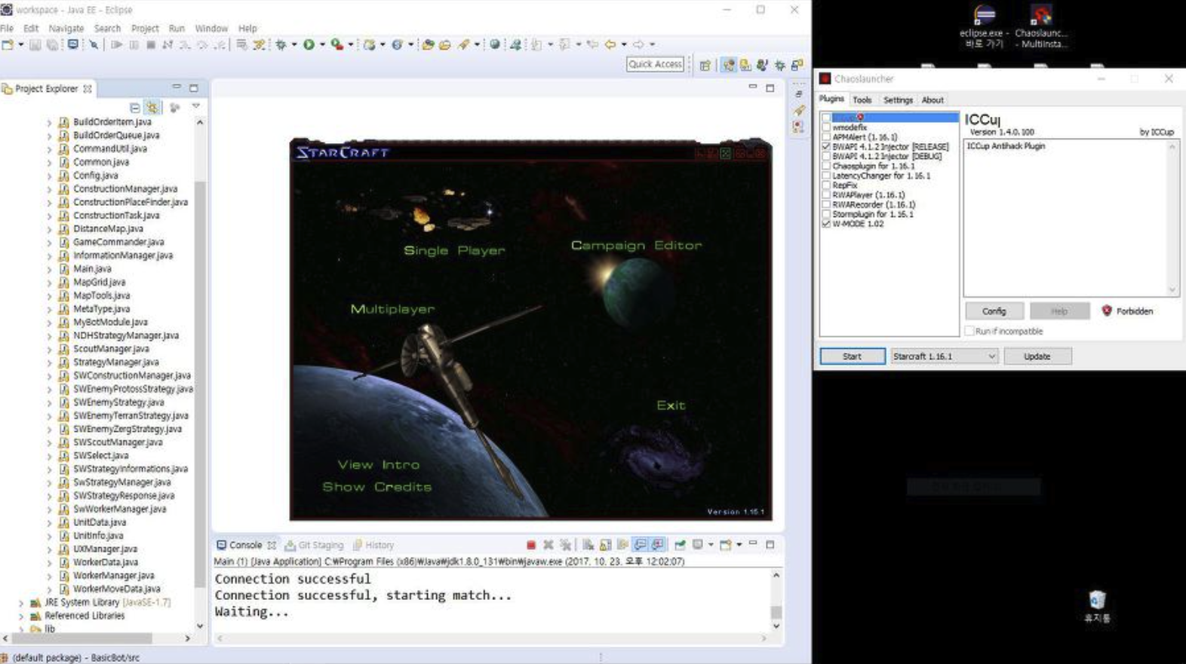Click Single Player in StarCraft menu
Image resolution: width=1186 pixels, height=664 pixels.
coord(454,250)
